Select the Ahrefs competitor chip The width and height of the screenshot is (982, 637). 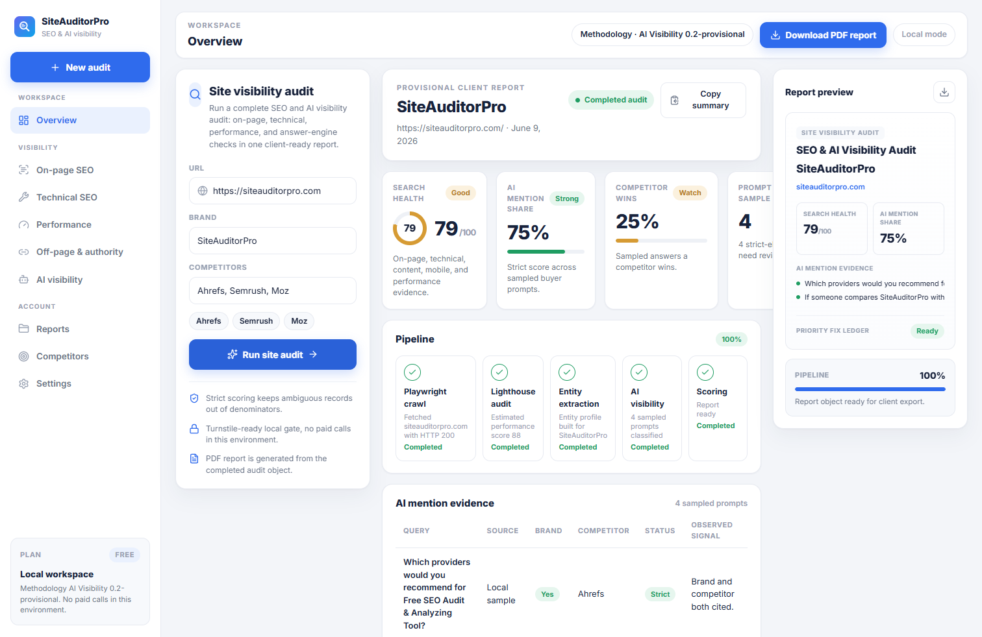[x=208, y=321]
